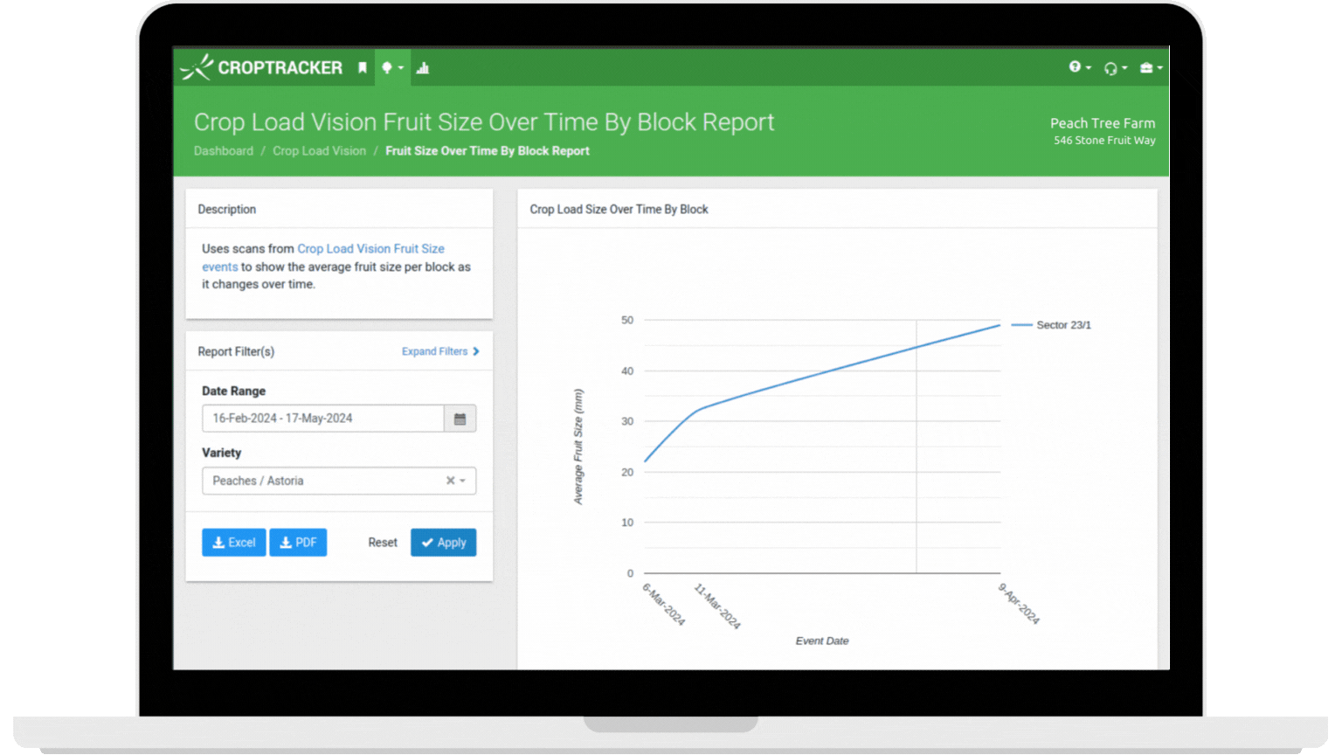The image size is (1342, 755).
Task: Click the 546 Stone Fruit Way address
Action: click(1104, 141)
